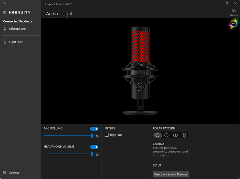Viewport: 240px width, 179px height.
Task: Choose the Bidirectional polar pattern
Action: [184, 135]
